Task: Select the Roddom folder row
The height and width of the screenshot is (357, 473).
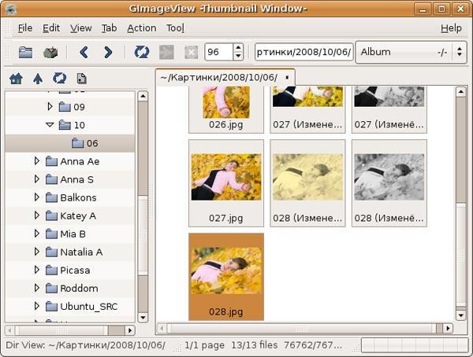Action: (70, 288)
